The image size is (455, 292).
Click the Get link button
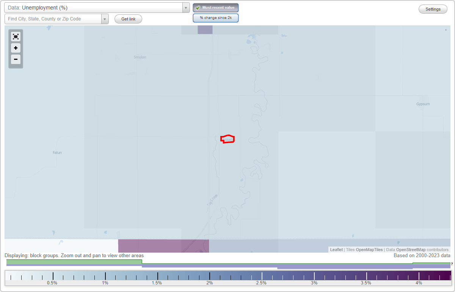point(129,19)
